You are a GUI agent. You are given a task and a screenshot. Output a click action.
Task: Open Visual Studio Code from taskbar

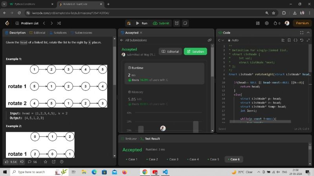point(165,172)
